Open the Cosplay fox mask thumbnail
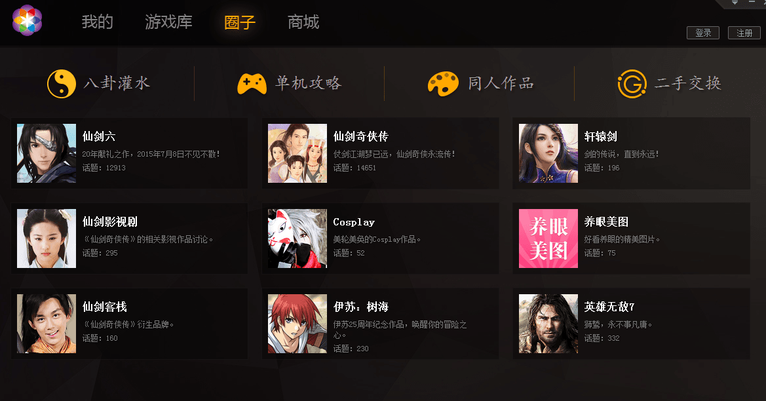Screen dimensions: 766x401 297,239
